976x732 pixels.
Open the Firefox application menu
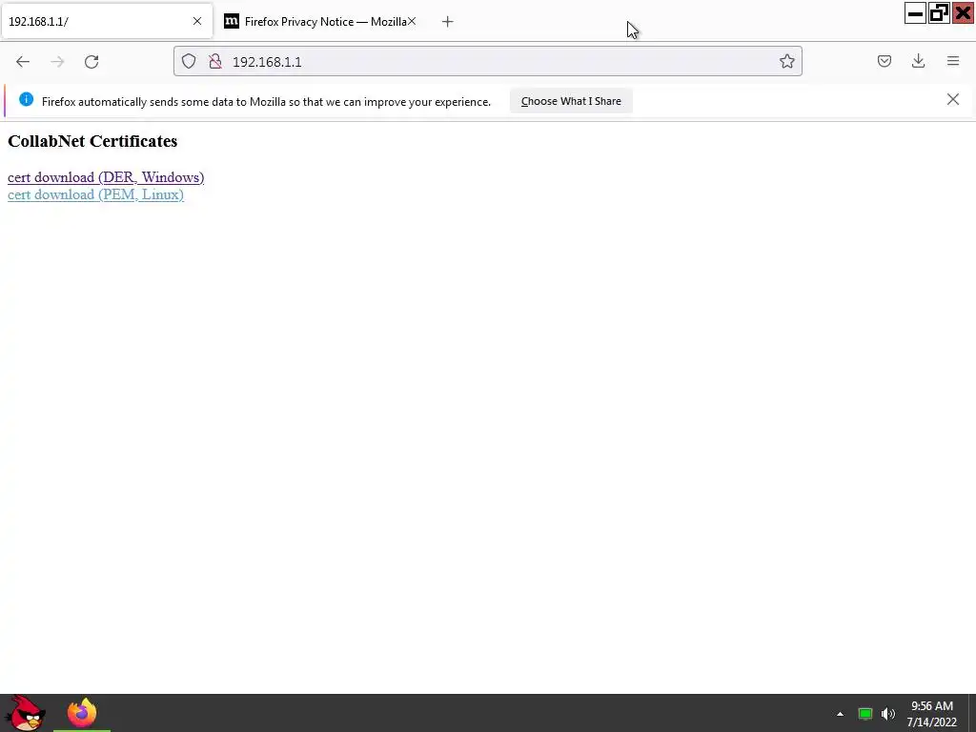click(x=953, y=61)
